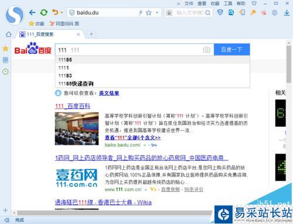Image resolution: width=293 pixels, height=224 pixels.
Task: Click the search engine paw icon in toolbar
Action: tap(169, 13)
